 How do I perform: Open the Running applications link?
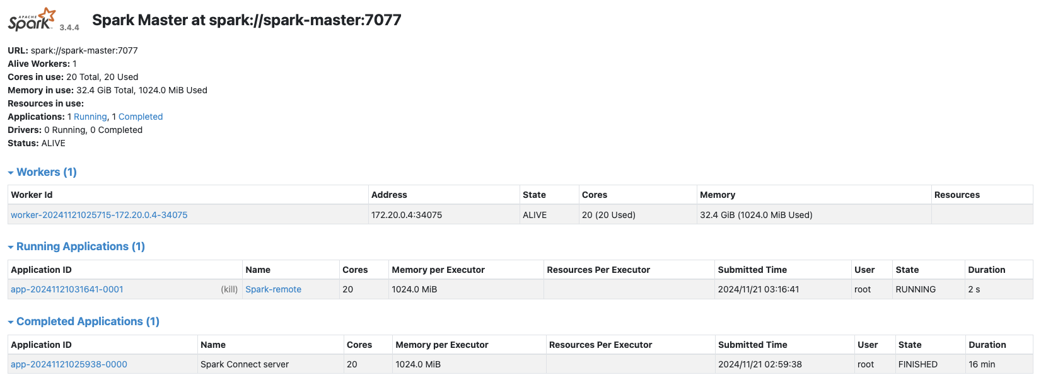point(90,117)
